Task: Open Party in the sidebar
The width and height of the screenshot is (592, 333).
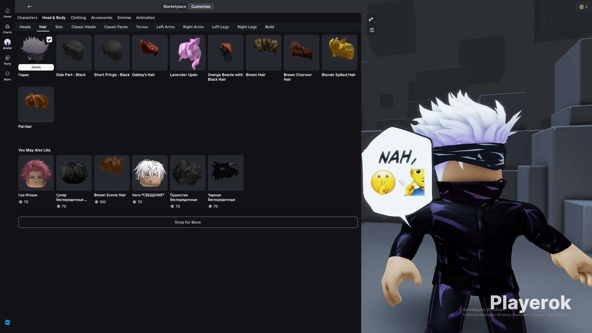Action: [7, 60]
